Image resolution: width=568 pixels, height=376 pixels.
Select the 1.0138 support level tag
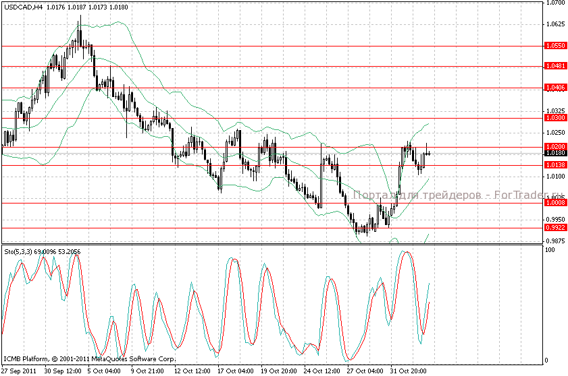[554, 164]
